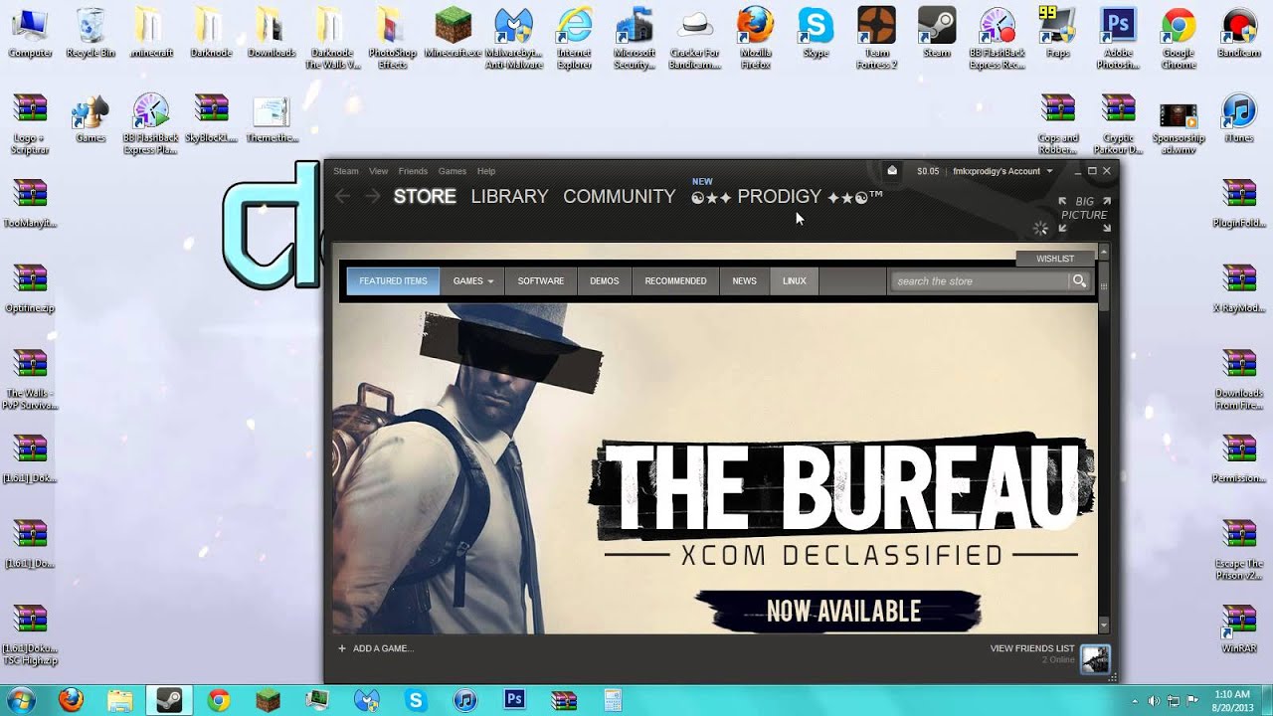Select the Internet Explorer desktop icon
1273x716 pixels.
coord(575,39)
